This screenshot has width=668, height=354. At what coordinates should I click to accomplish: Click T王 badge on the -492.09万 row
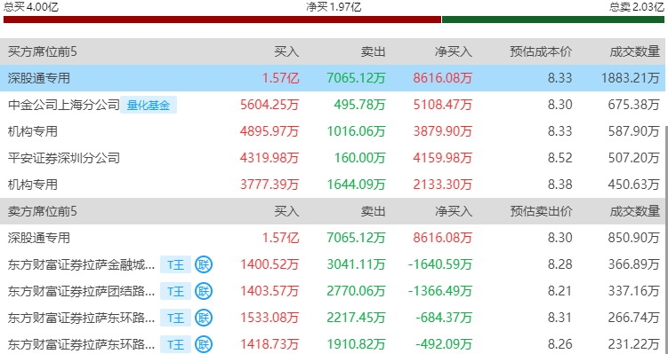175,344
